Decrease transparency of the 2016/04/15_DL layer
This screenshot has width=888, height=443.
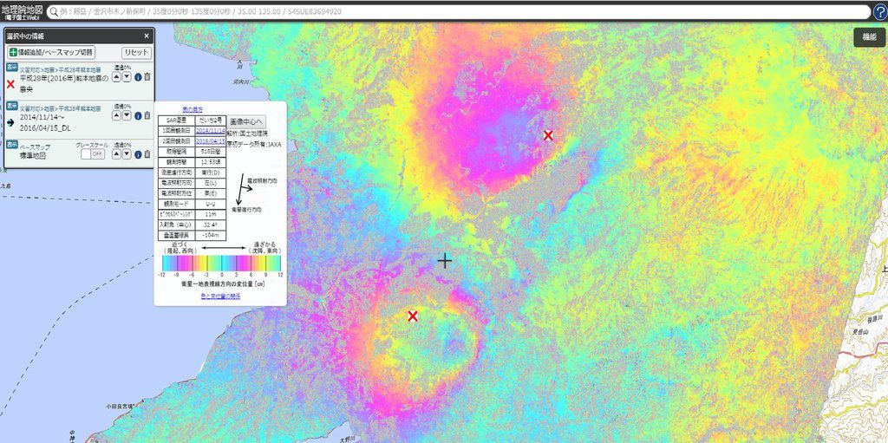tap(127, 115)
